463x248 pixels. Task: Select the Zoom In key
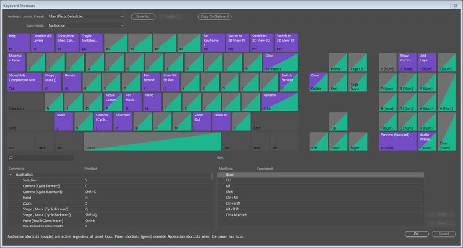(x=222, y=122)
